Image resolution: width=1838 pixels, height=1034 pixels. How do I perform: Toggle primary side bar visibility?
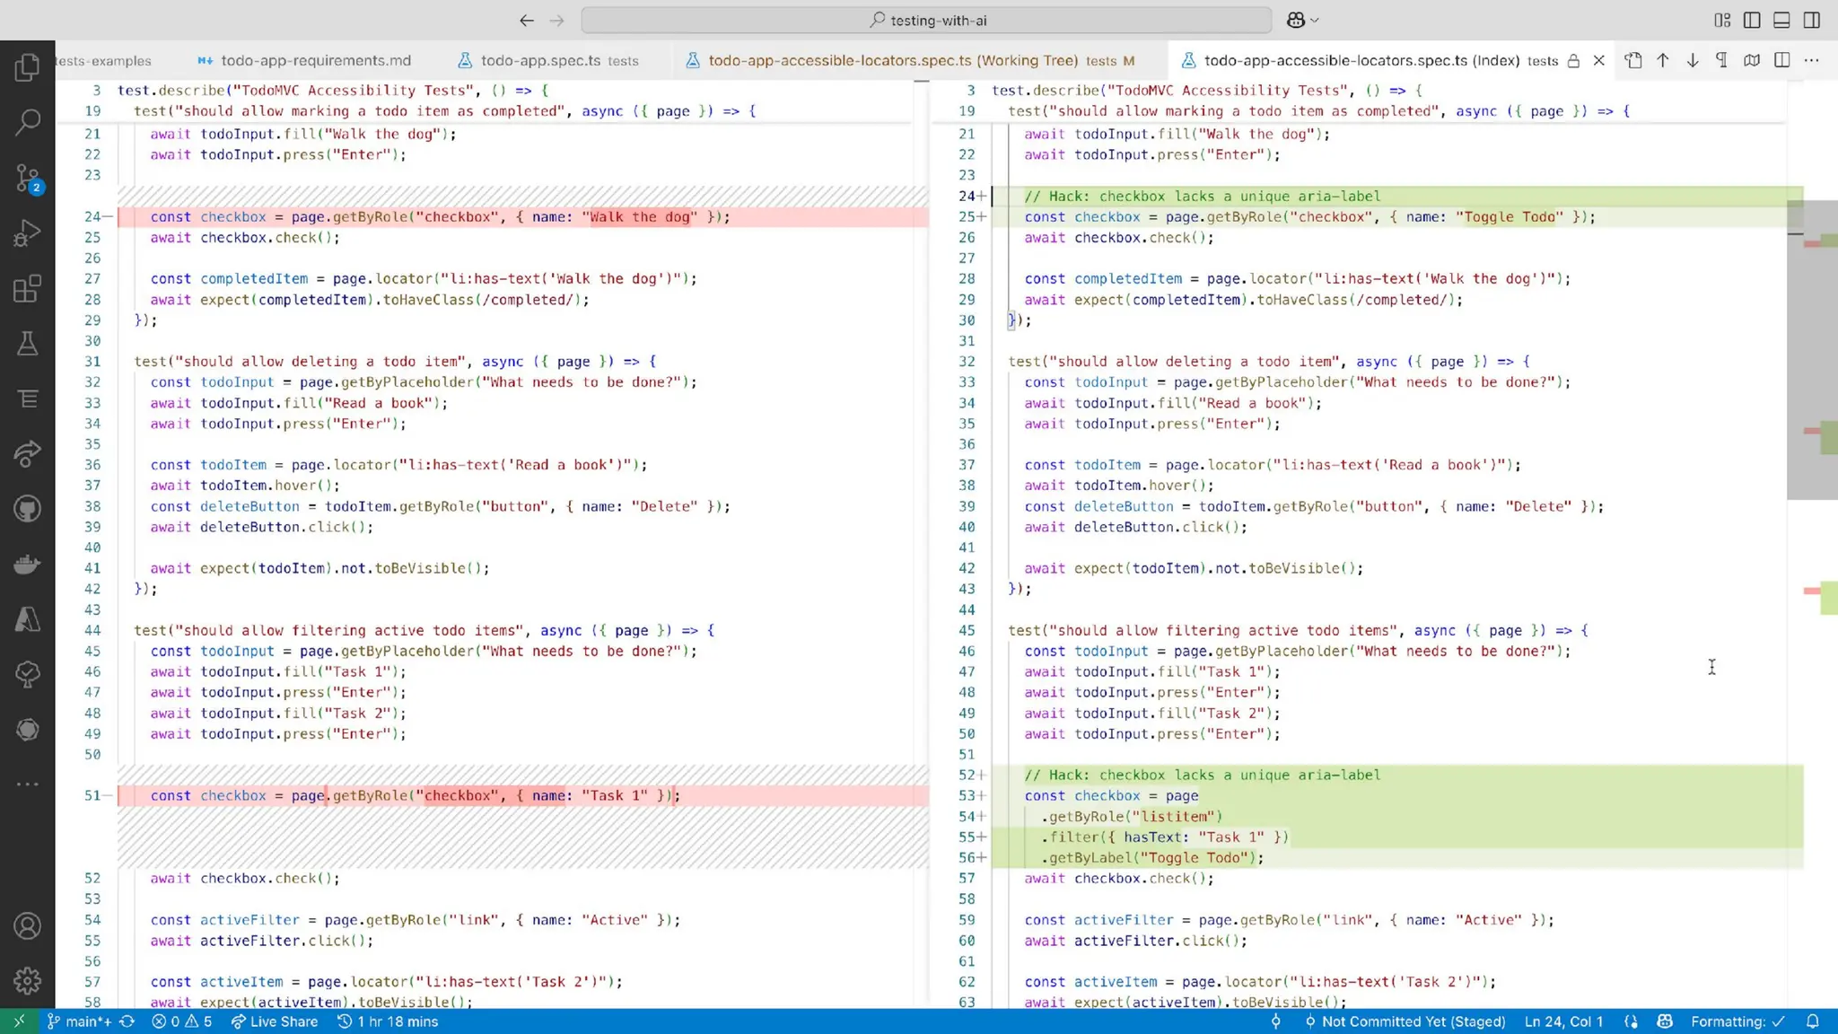(1751, 20)
